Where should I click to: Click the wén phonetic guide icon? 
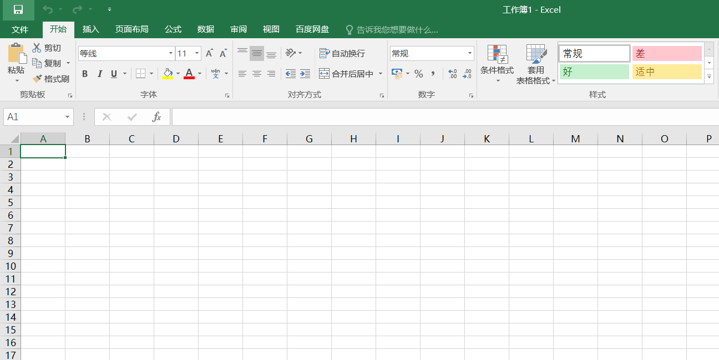216,74
